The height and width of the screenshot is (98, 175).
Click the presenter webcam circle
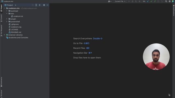pyautogui.click(x=156, y=57)
